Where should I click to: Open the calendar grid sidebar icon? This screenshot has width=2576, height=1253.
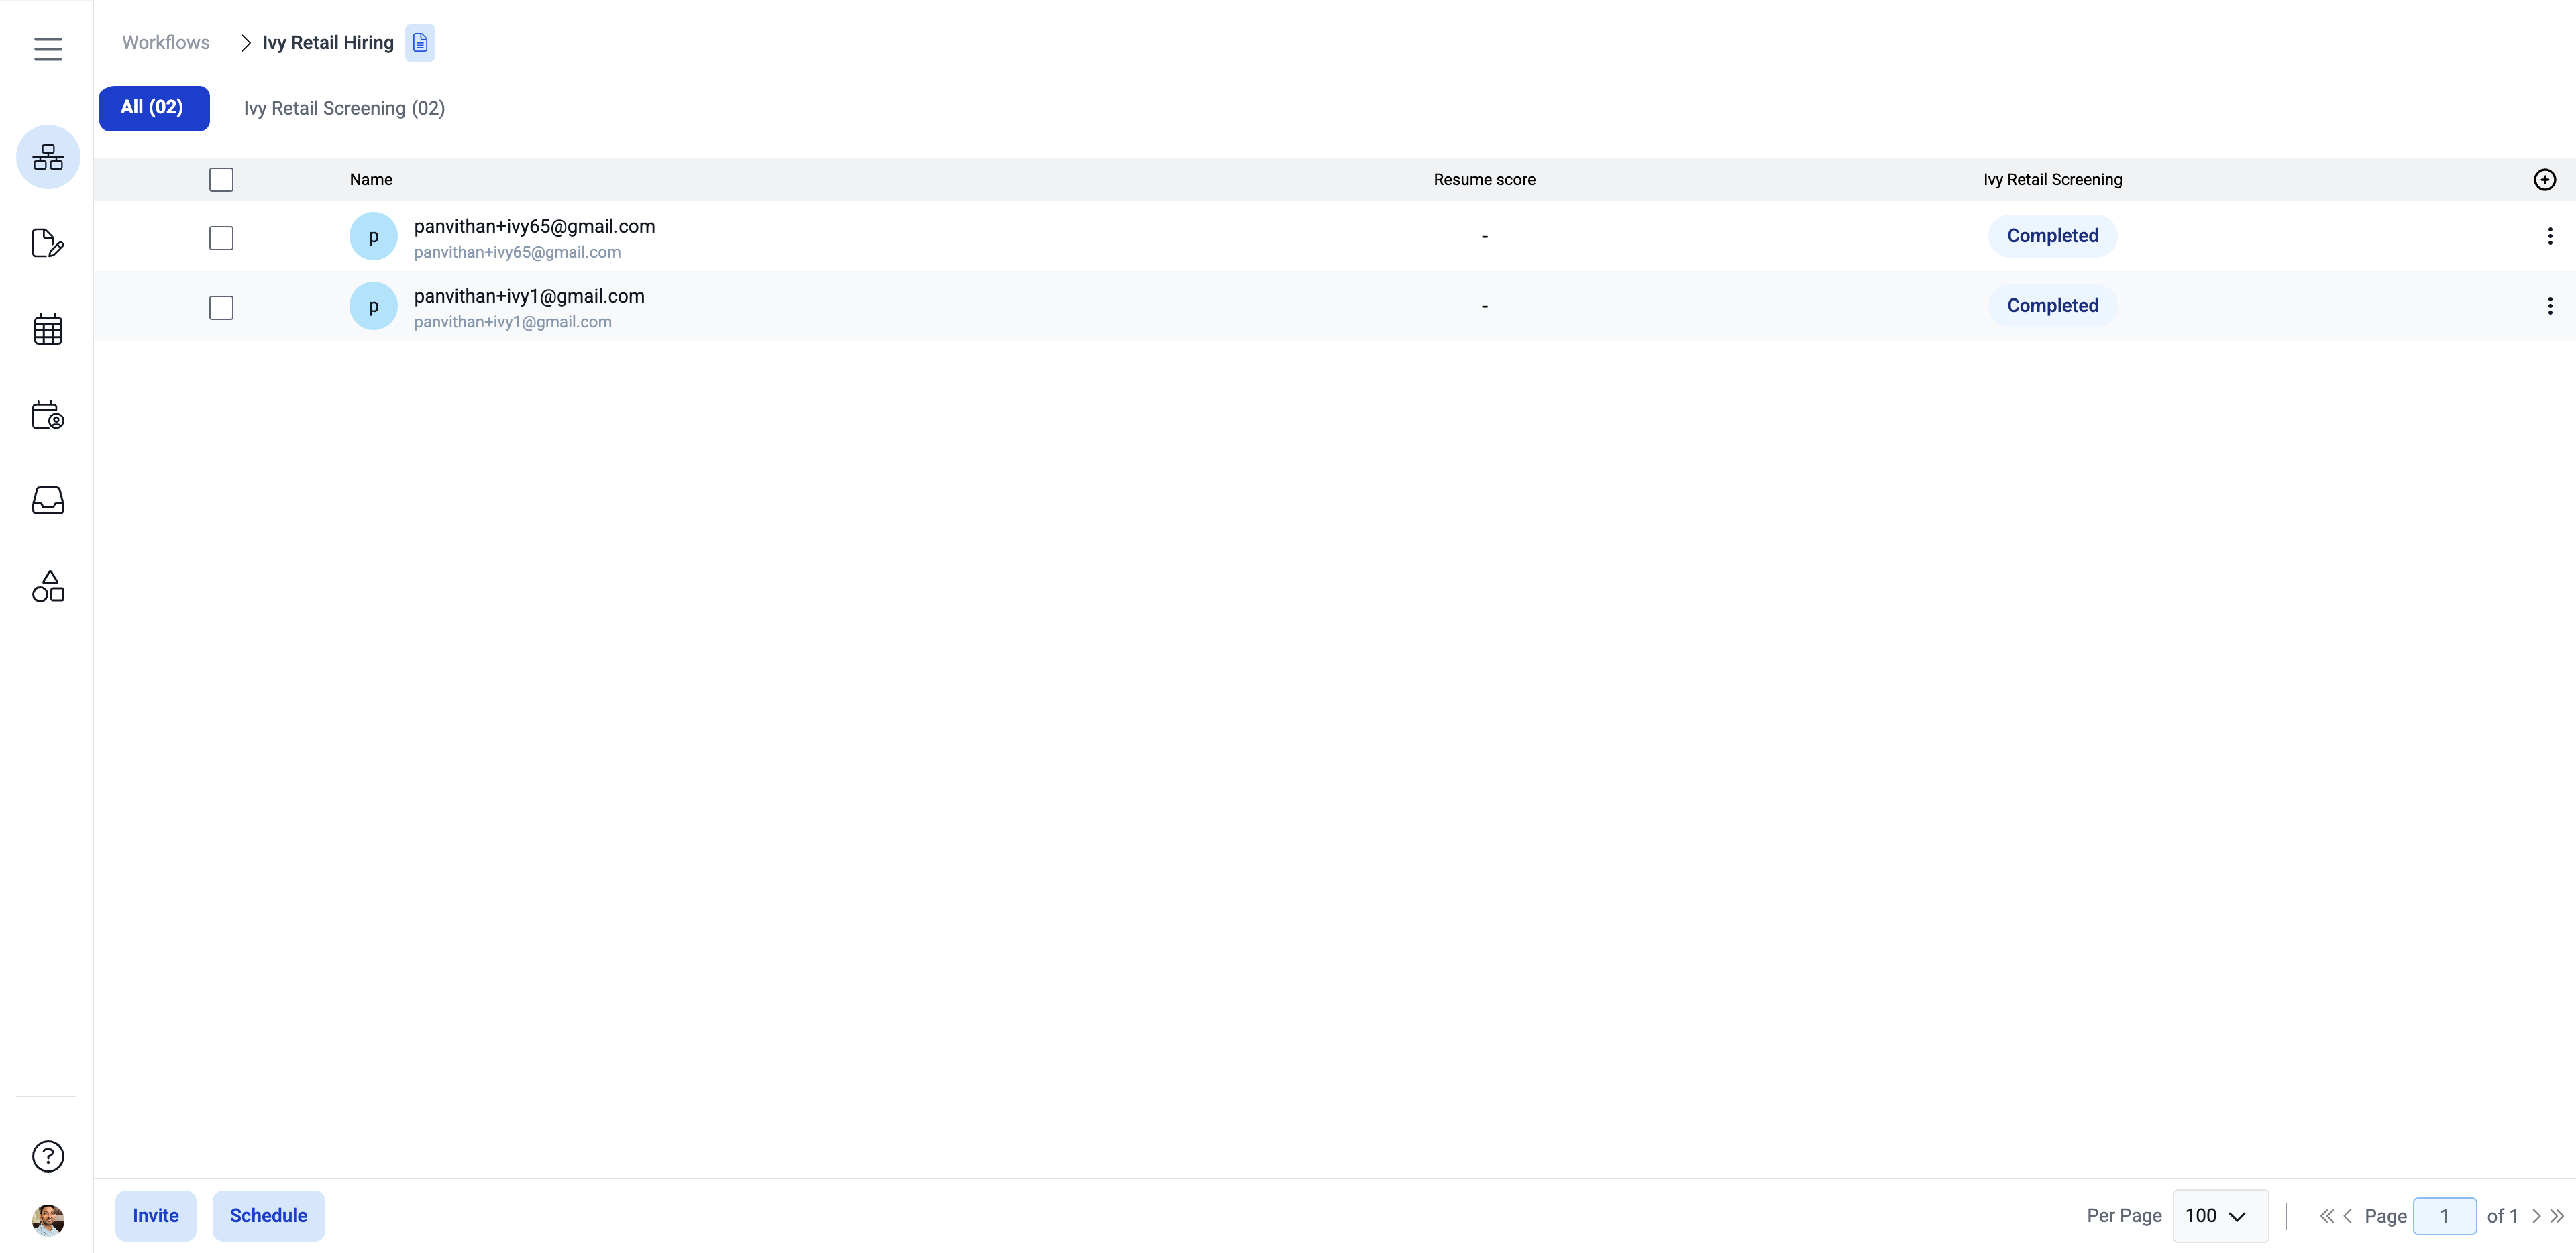pyautogui.click(x=48, y=329)
